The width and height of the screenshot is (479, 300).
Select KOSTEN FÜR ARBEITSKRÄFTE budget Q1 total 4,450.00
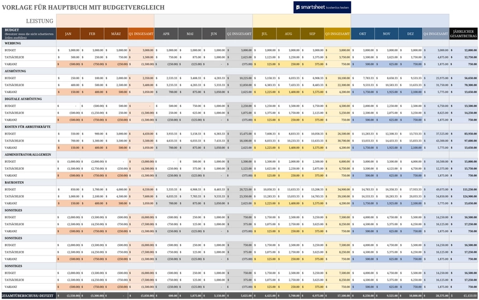(x=141, y=134)
